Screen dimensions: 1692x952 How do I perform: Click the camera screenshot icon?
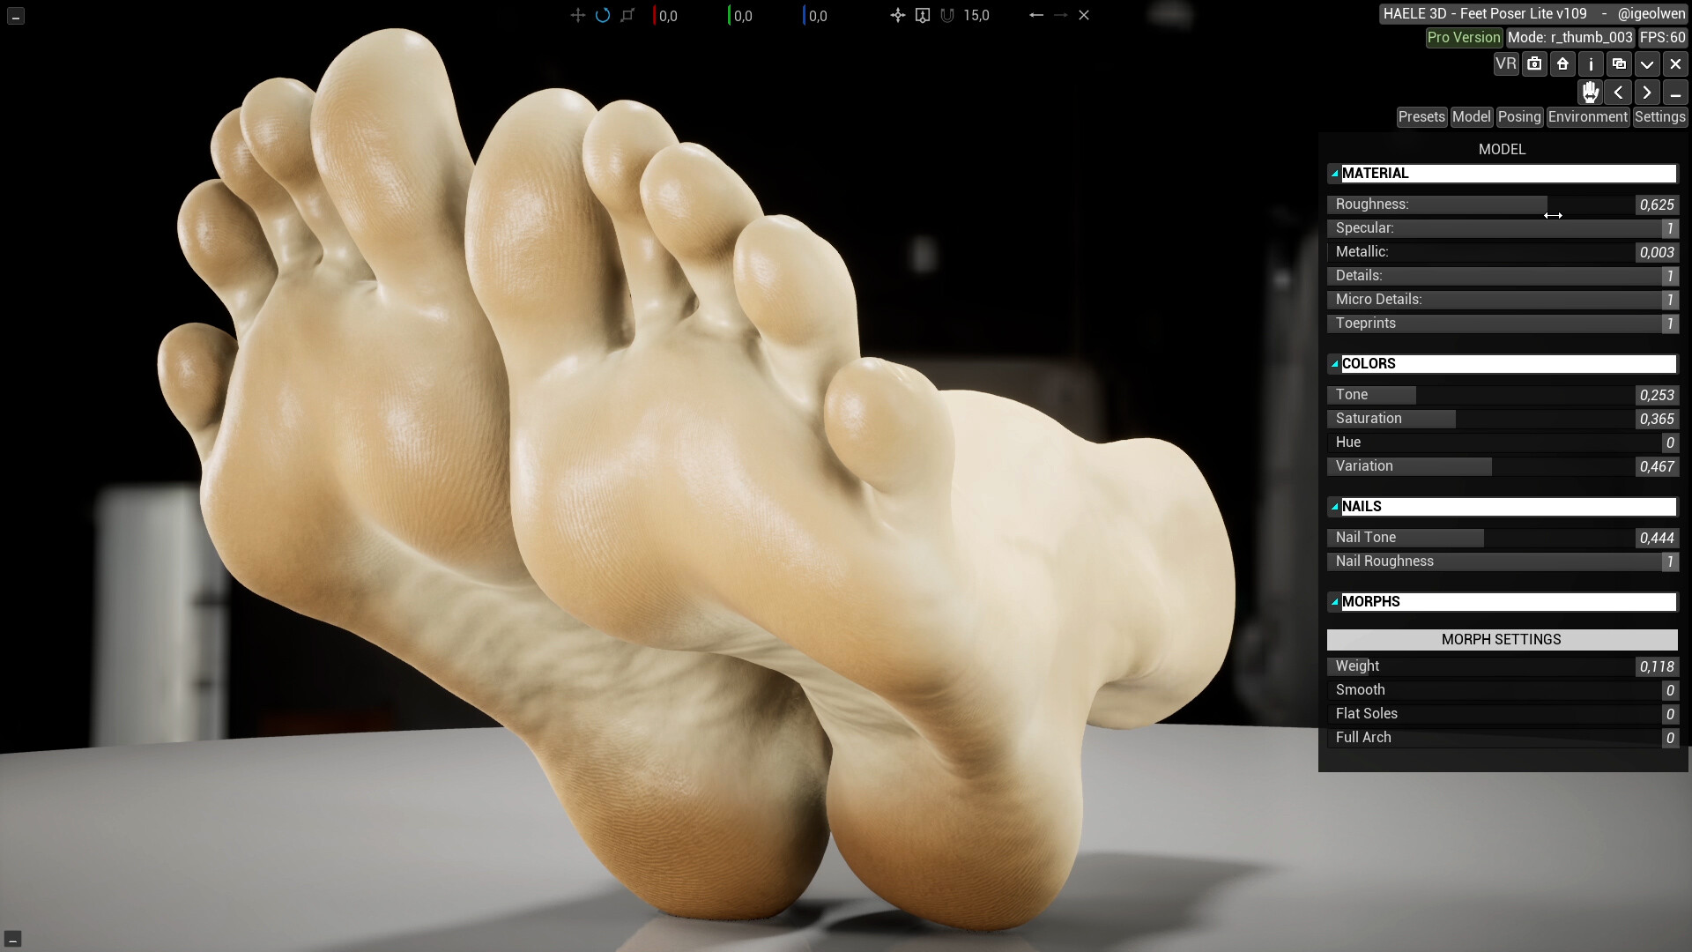[x=1534, y=63]
